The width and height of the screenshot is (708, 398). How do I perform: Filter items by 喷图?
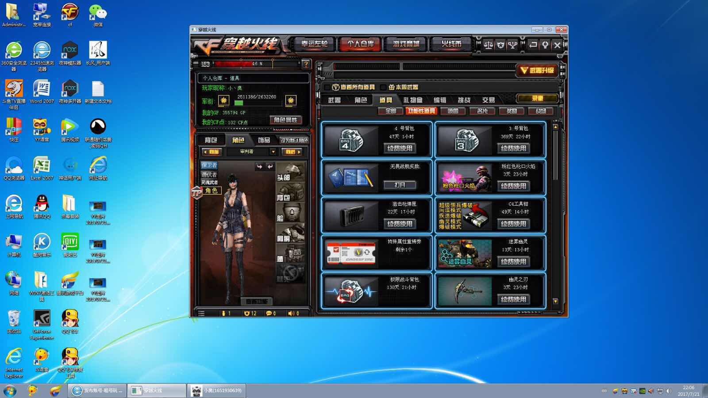[x=453, y=111]
